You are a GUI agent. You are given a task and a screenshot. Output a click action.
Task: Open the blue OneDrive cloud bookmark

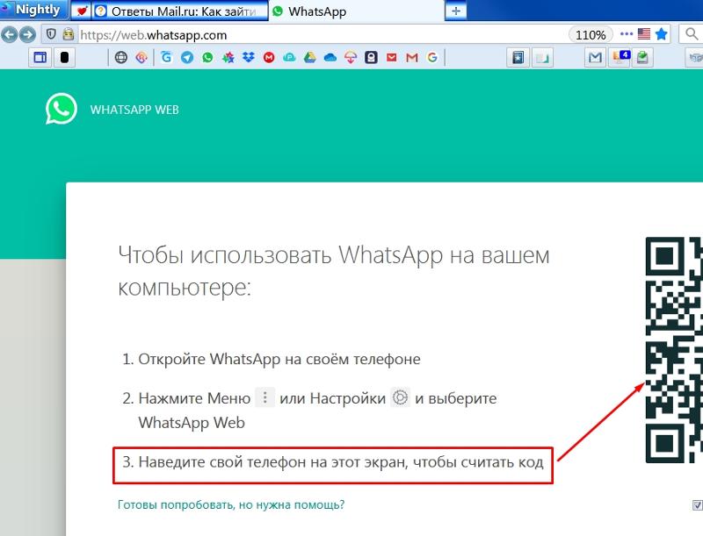point(330,57)
